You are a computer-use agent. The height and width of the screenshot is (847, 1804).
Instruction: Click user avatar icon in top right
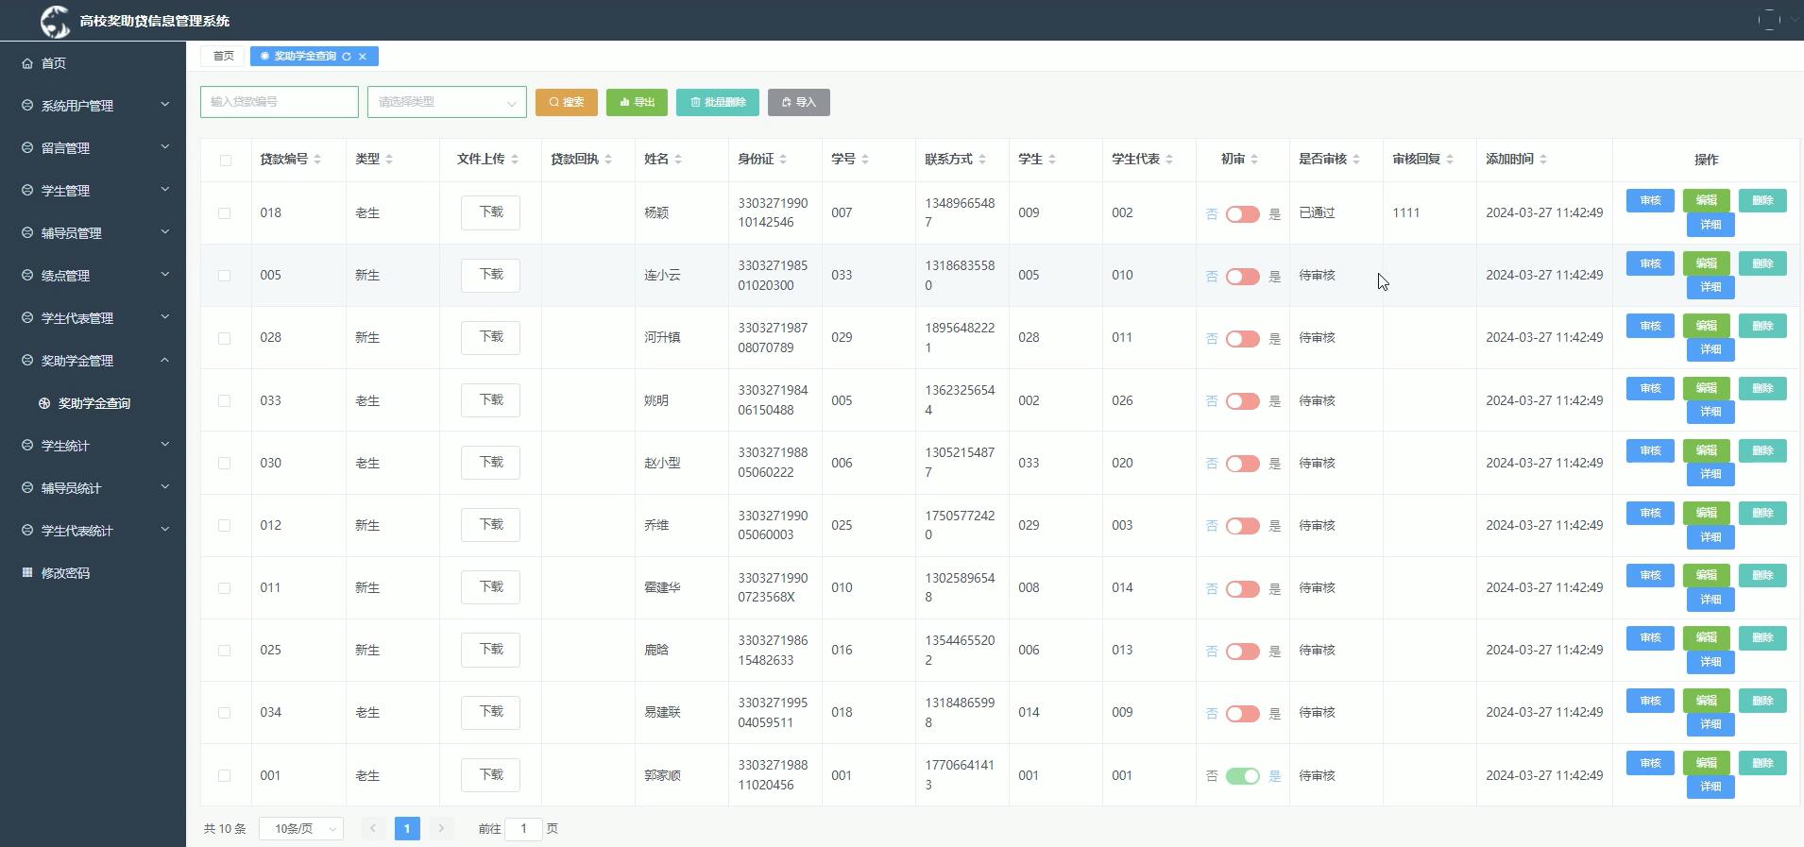point(1769,20)
